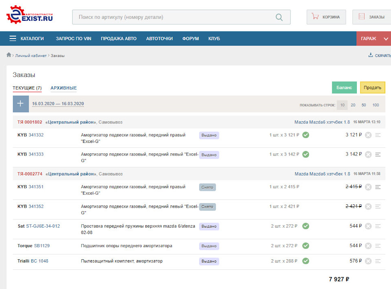Viewport: 391px width, 289px height.
Task: Open the Каталоги hamburger menu
Action: (13, 39)
